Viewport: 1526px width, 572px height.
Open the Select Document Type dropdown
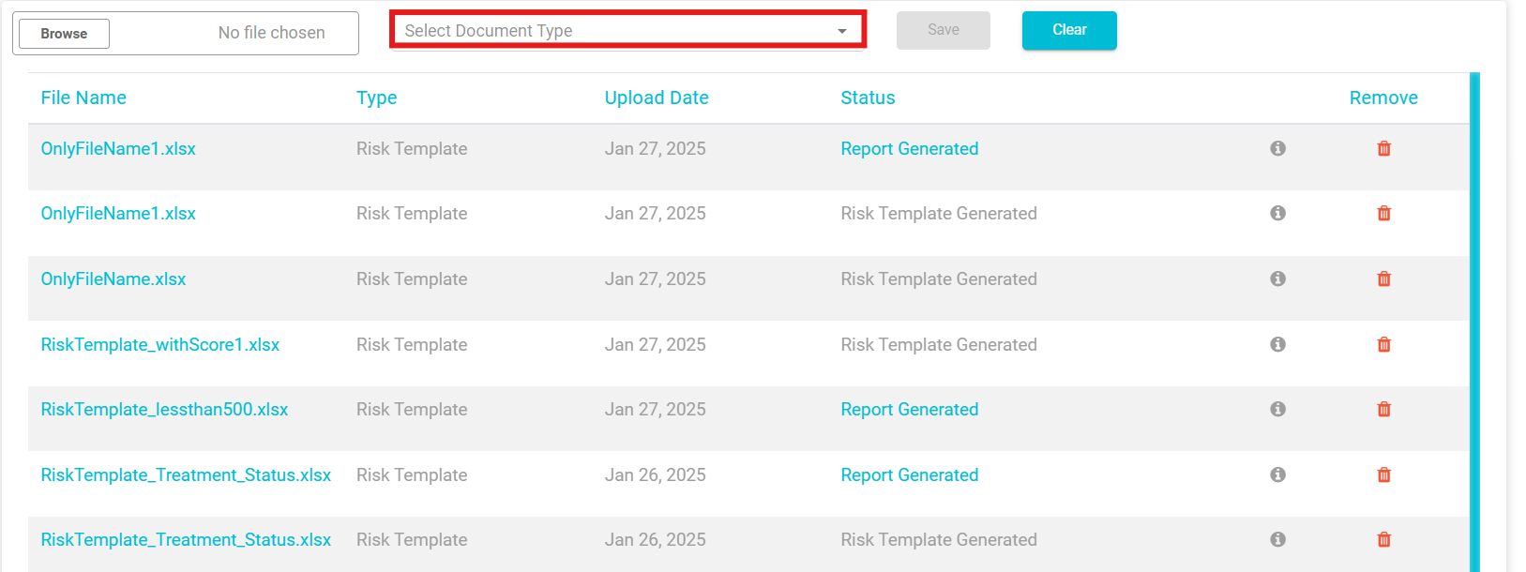coord(627,30)
